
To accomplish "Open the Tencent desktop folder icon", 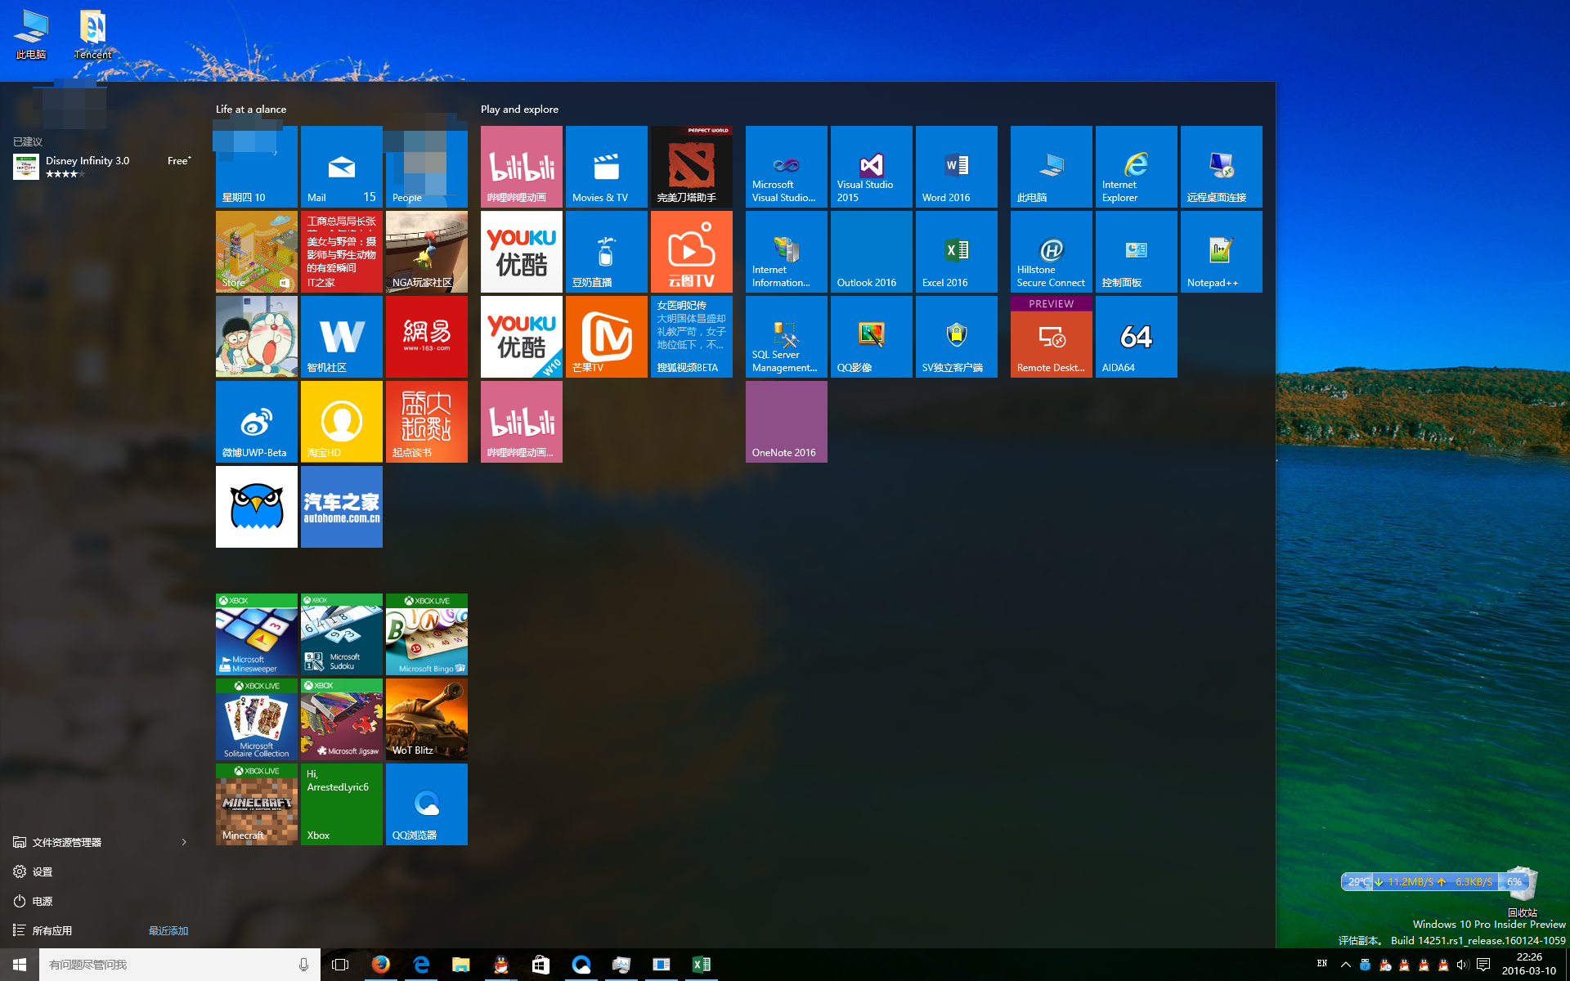I will click(x=92, y=34).
